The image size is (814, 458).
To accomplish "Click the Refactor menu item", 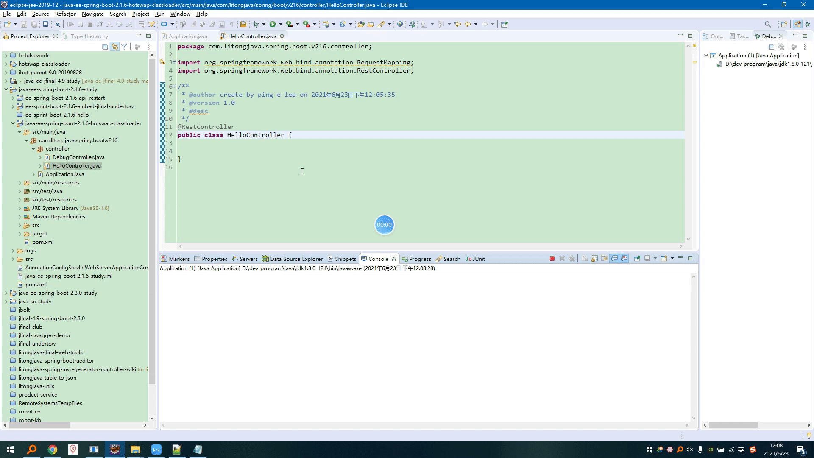I will (65, 14).
